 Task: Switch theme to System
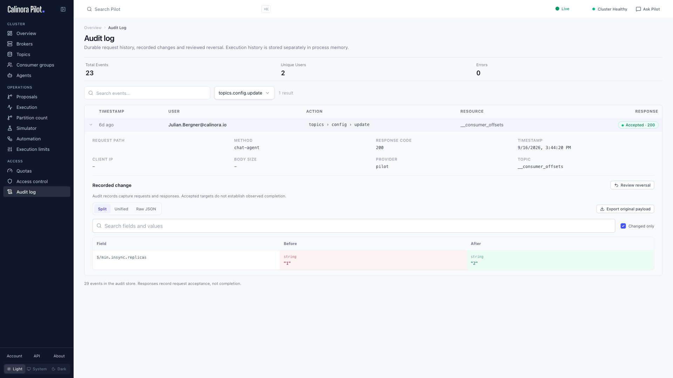pos(37,369)
